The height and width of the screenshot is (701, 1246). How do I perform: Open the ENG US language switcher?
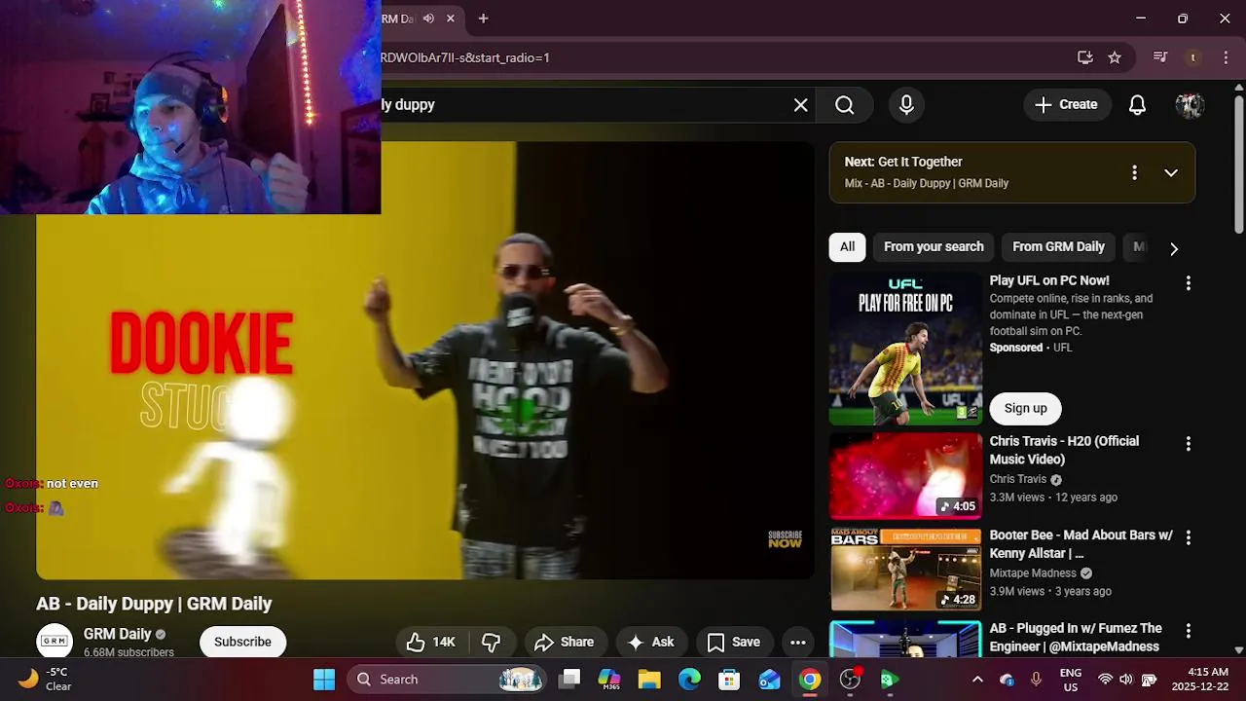(x=1070, y=680)
